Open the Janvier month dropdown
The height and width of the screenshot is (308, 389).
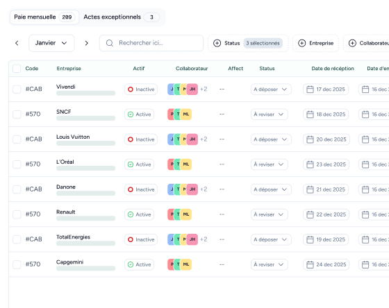pos(51,43)
